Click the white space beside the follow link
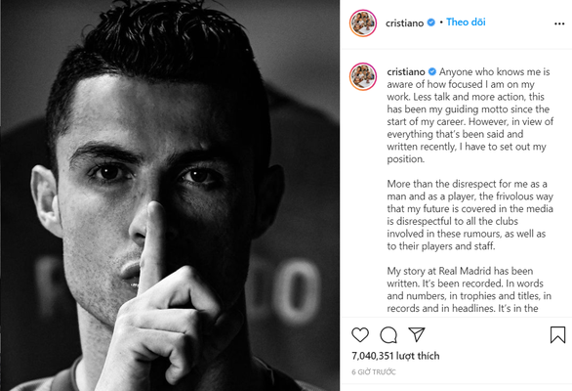 (518, 22)
